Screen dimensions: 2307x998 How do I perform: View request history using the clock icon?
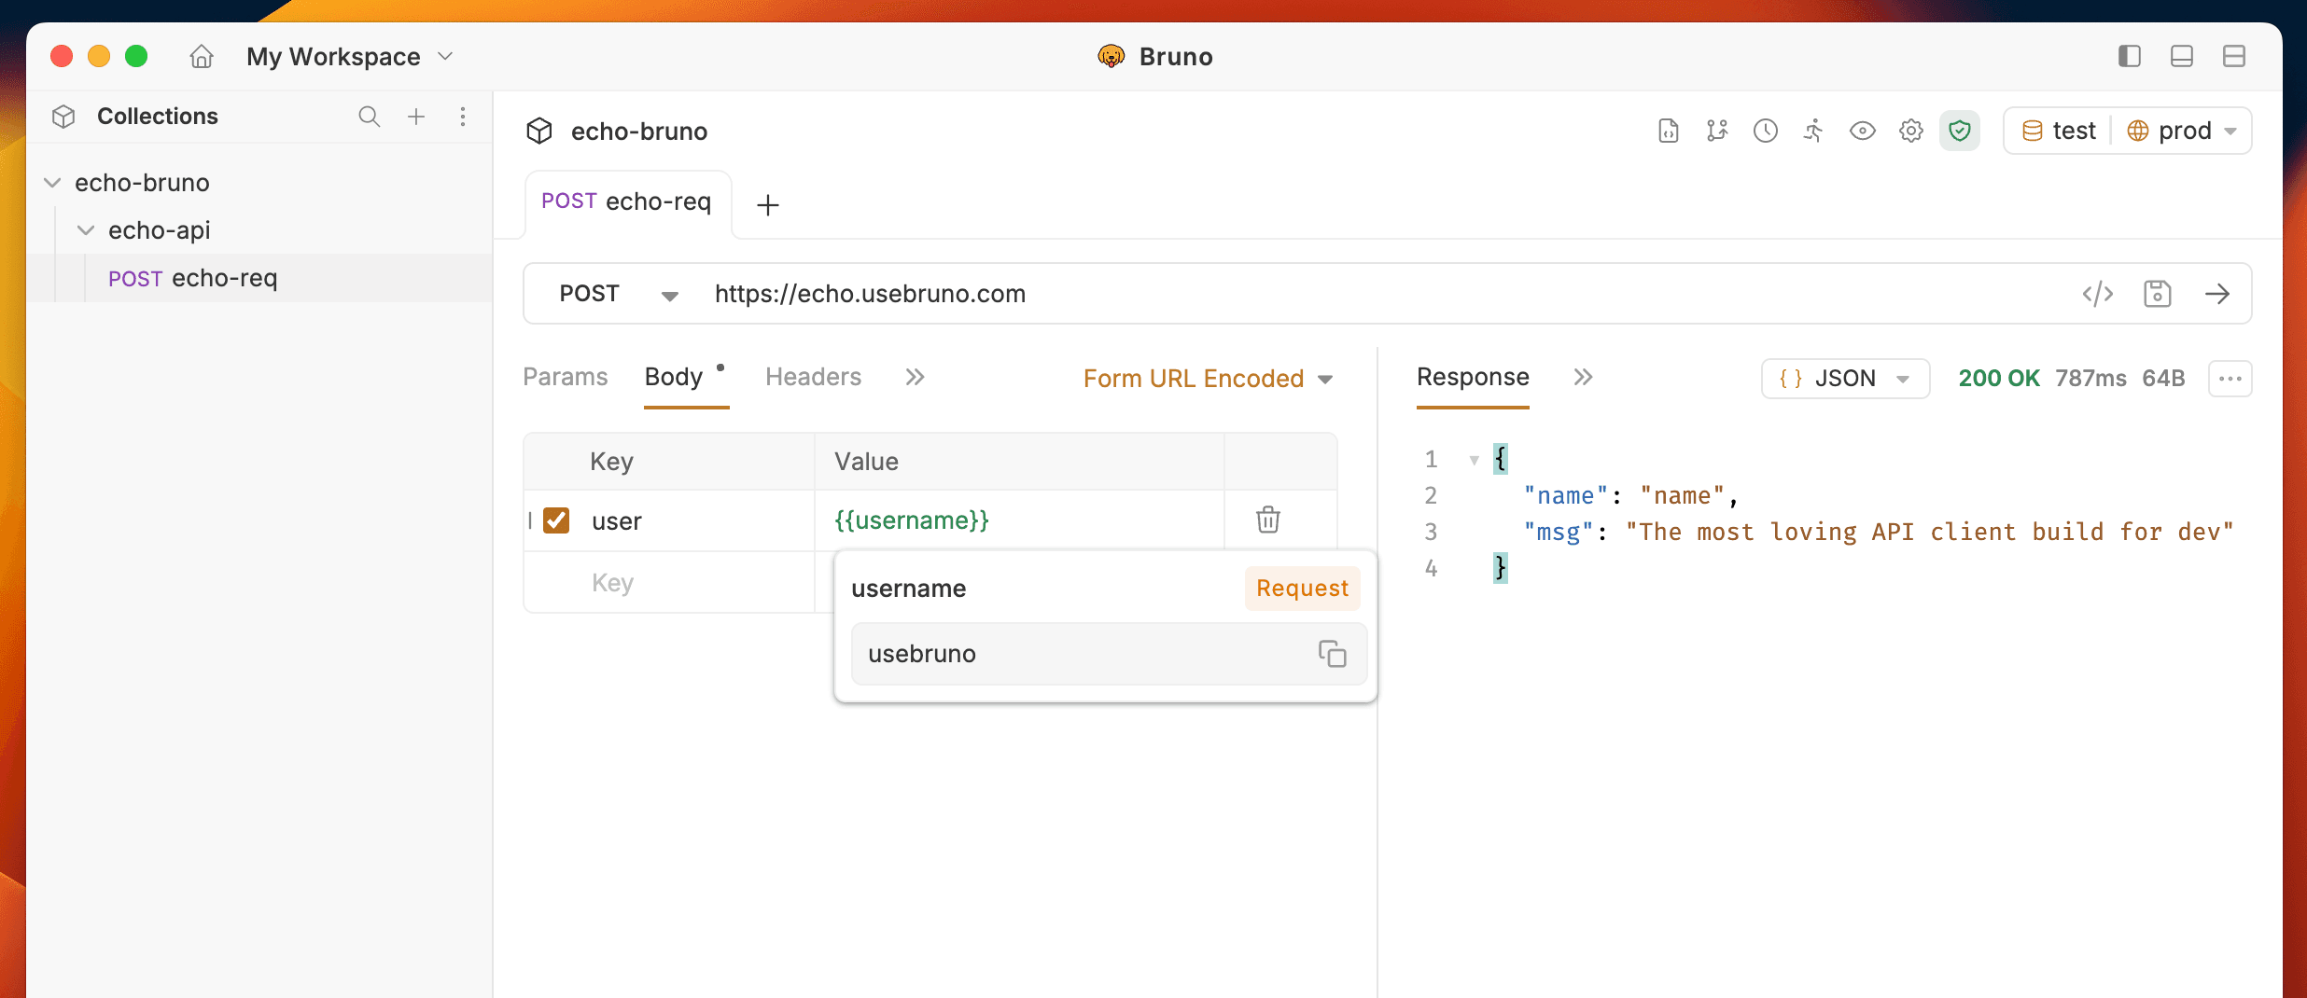[x=1765, y=131]
